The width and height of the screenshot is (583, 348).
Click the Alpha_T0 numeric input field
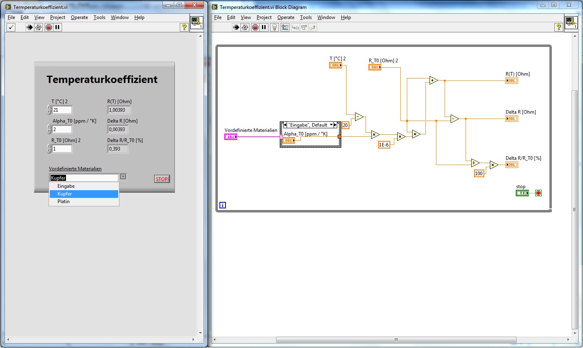coord(62,129)
